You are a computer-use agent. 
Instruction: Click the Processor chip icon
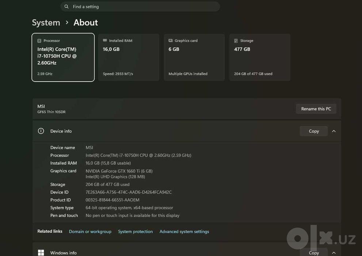click(39, 41)
